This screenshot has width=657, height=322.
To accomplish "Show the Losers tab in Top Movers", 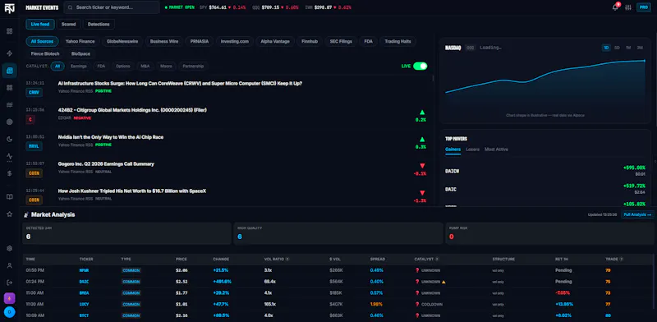I will [x=473, y=149].
